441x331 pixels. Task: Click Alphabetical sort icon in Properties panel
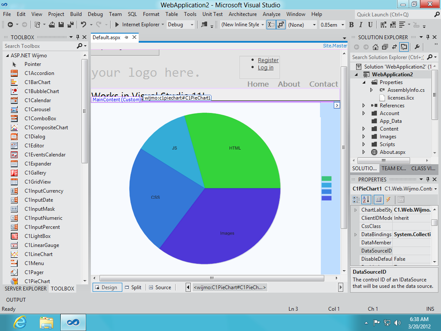(366, 200)
